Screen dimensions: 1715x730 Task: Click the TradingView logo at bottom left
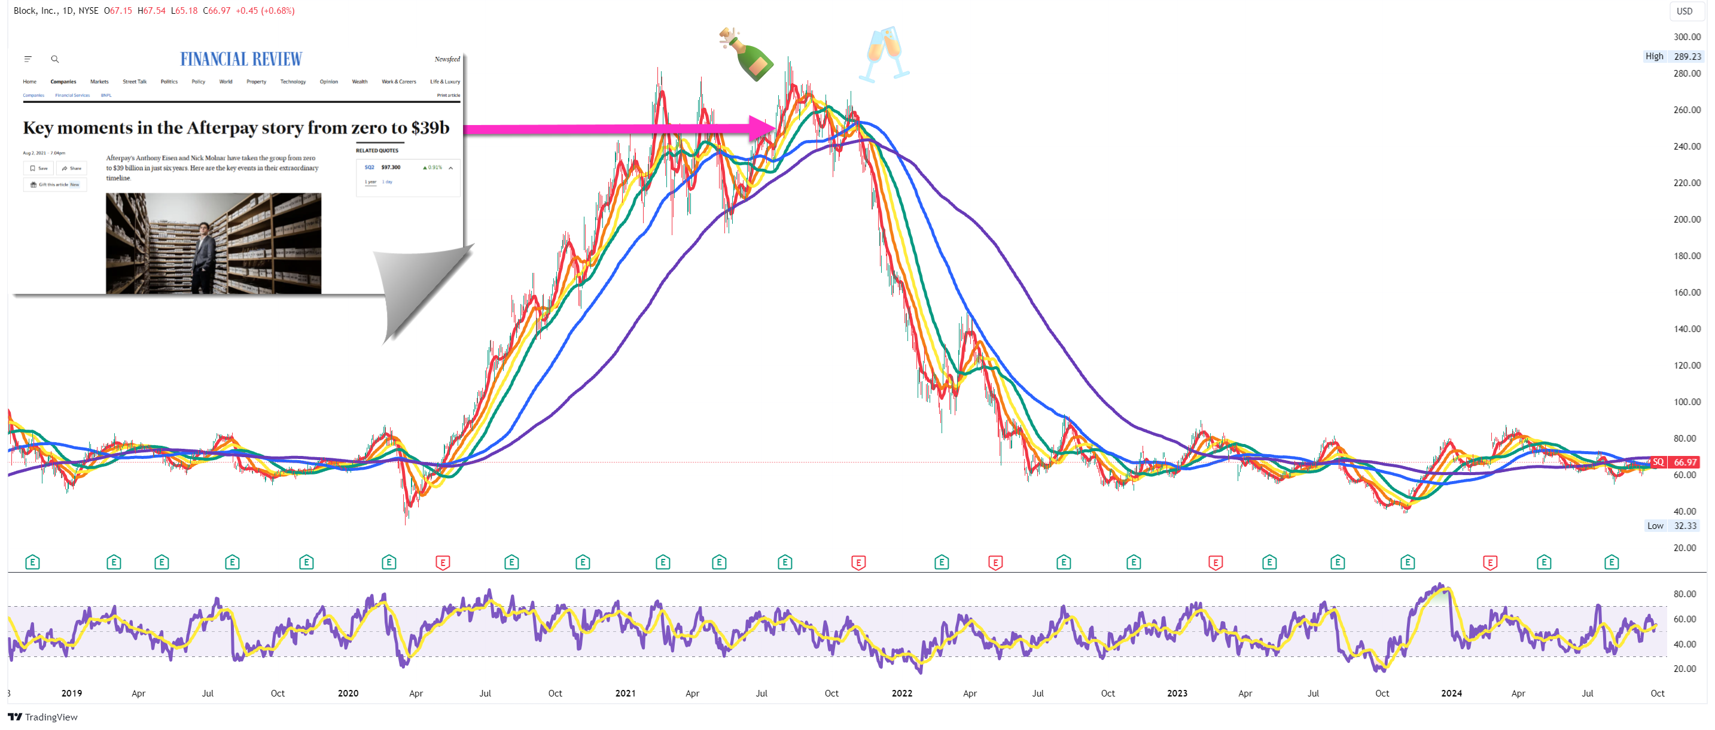(42, 717)
